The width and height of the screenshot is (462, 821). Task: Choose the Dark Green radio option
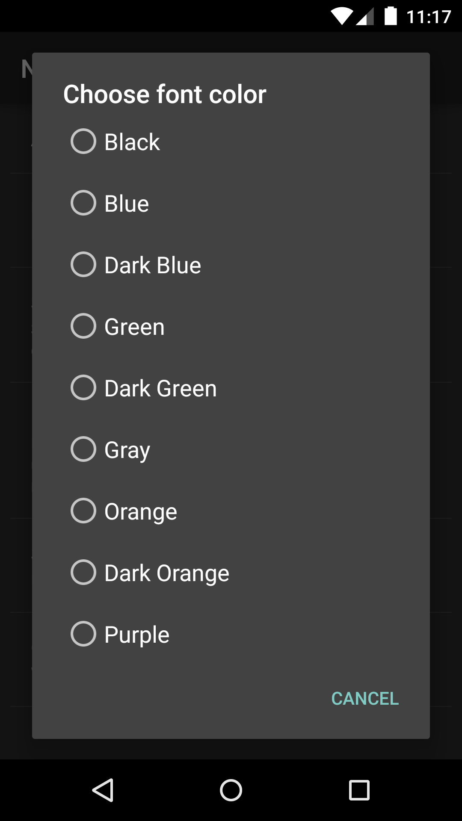coord(83,388)
